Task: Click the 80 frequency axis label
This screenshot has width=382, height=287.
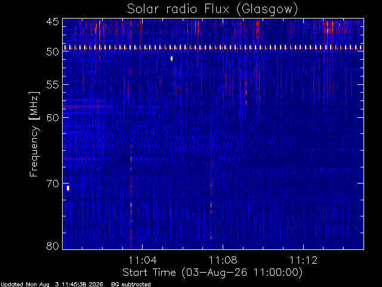Action: (53, 246)
